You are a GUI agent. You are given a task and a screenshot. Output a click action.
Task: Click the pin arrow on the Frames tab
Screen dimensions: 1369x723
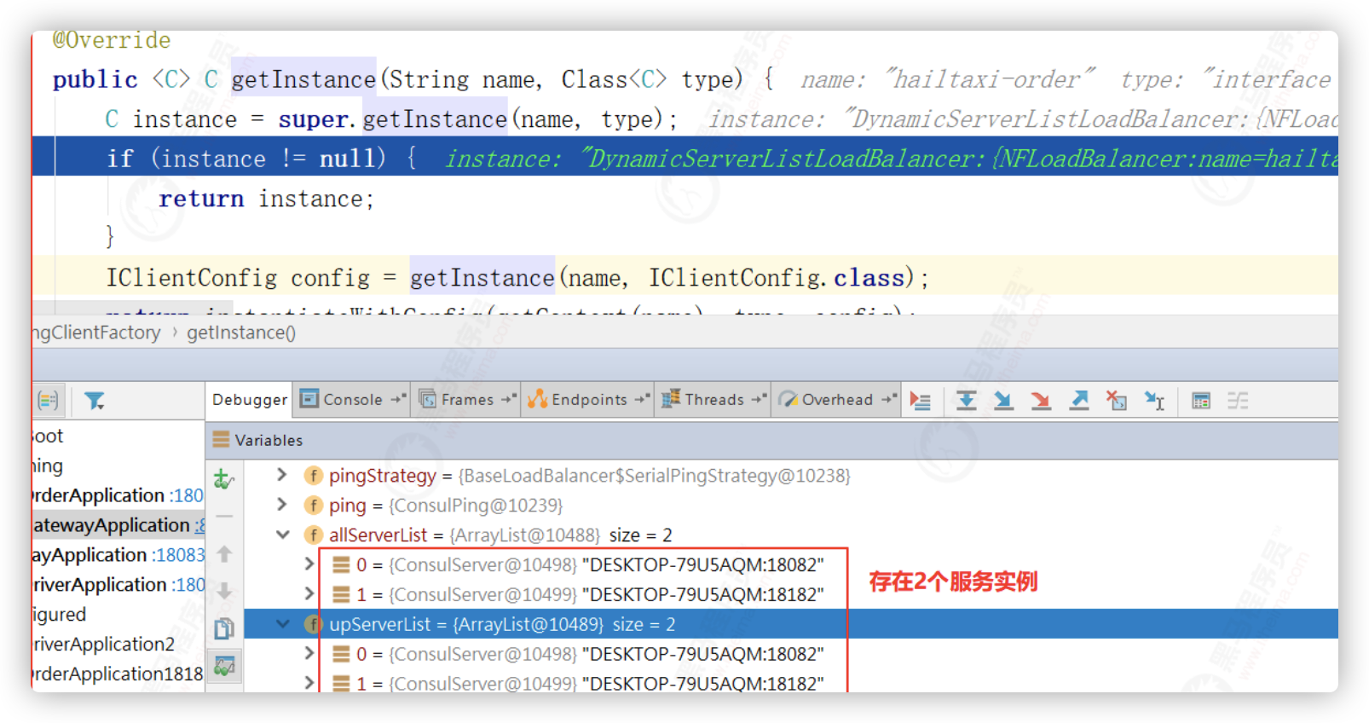click(x=508, y=399)
